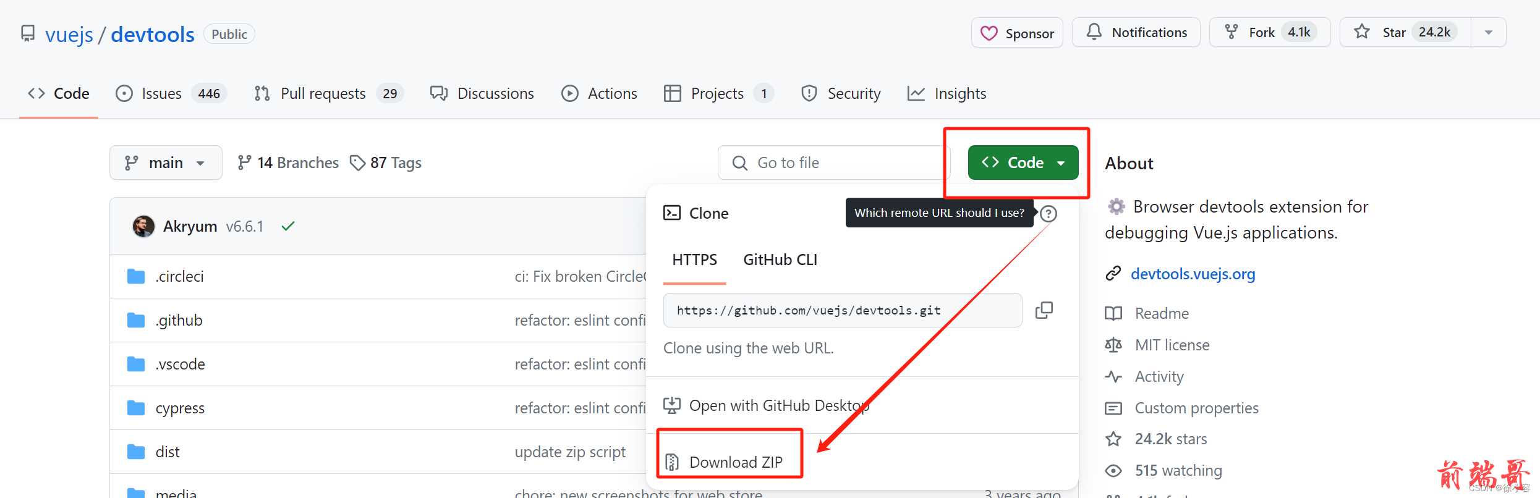Click the MIT license scale icon

(1113, 345)
